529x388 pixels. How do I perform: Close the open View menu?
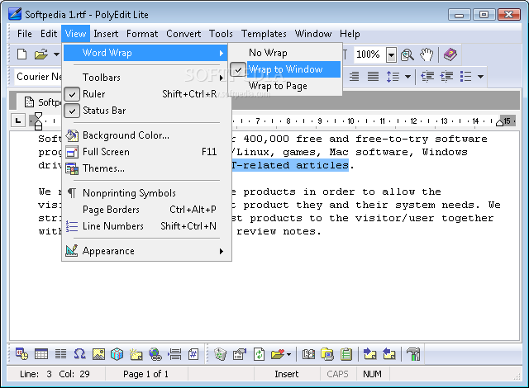coord(75,34)
